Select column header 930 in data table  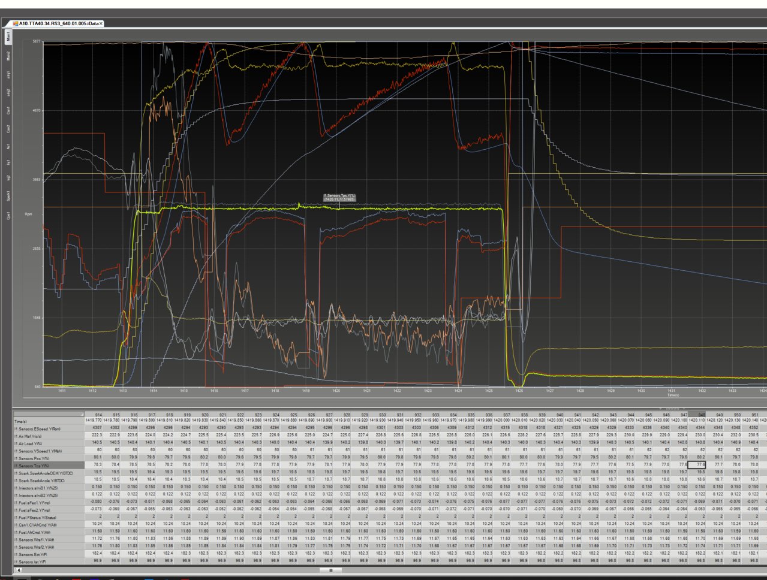click(378, 415)
